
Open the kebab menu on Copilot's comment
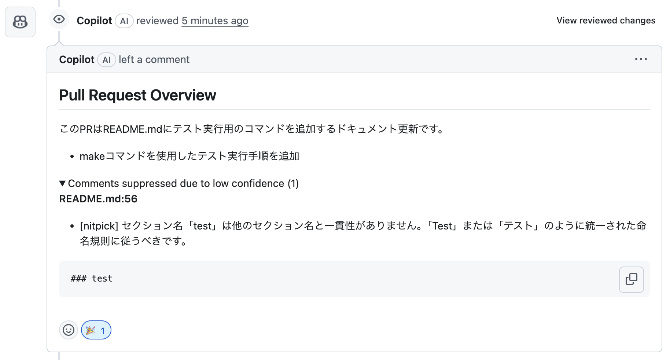(x=641, y=59)
